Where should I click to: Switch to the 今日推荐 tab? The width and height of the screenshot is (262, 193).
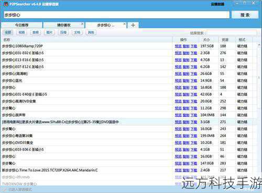(x=21, y=25)
